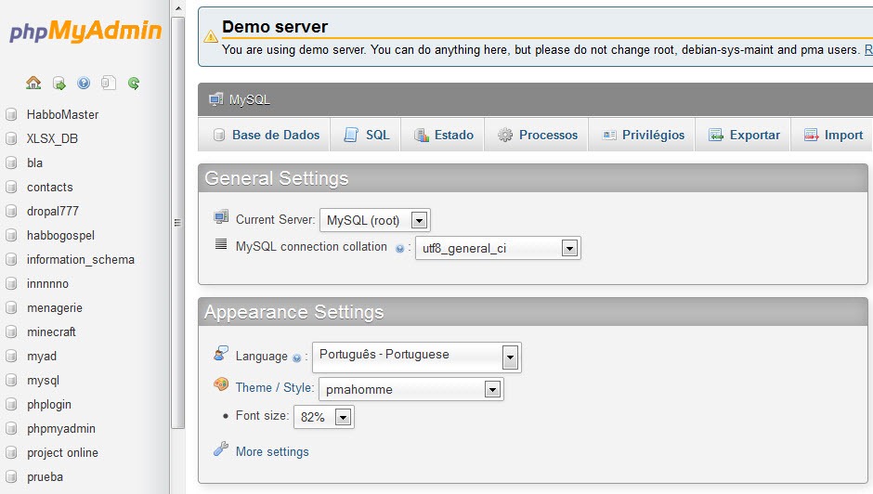Screen dimensions: 873x494
Task: Switch to the Exportar tab
Action: tap(743, 135)
